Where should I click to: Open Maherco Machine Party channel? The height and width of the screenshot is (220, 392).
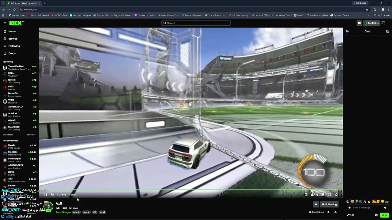click(x=20, y=153)
